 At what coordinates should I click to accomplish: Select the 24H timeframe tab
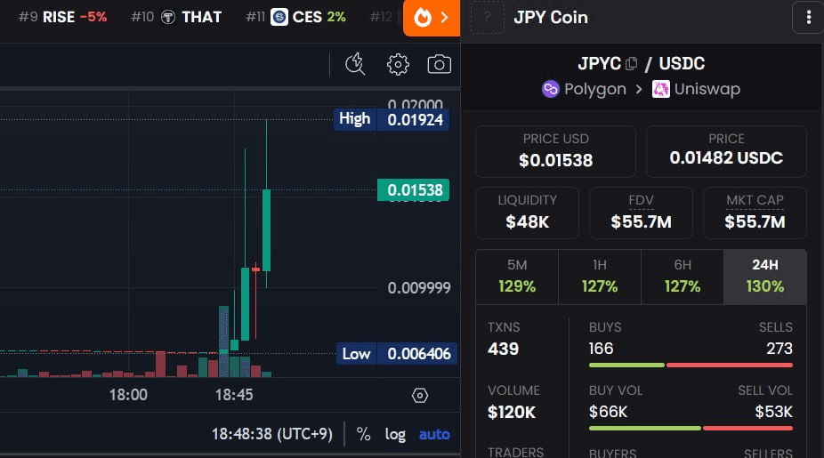(x=765, y=277)
